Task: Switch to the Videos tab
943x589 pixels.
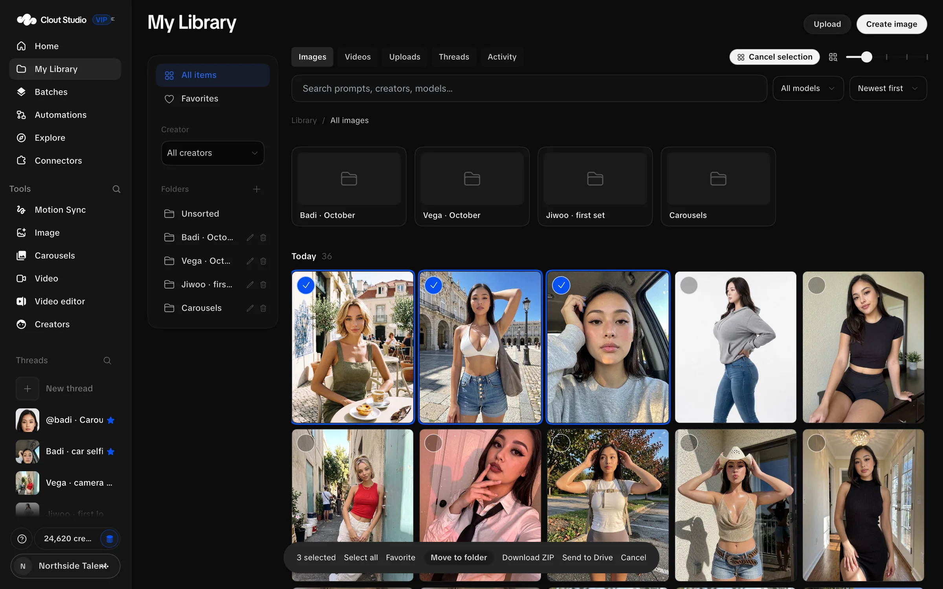Action: (358, 57)
